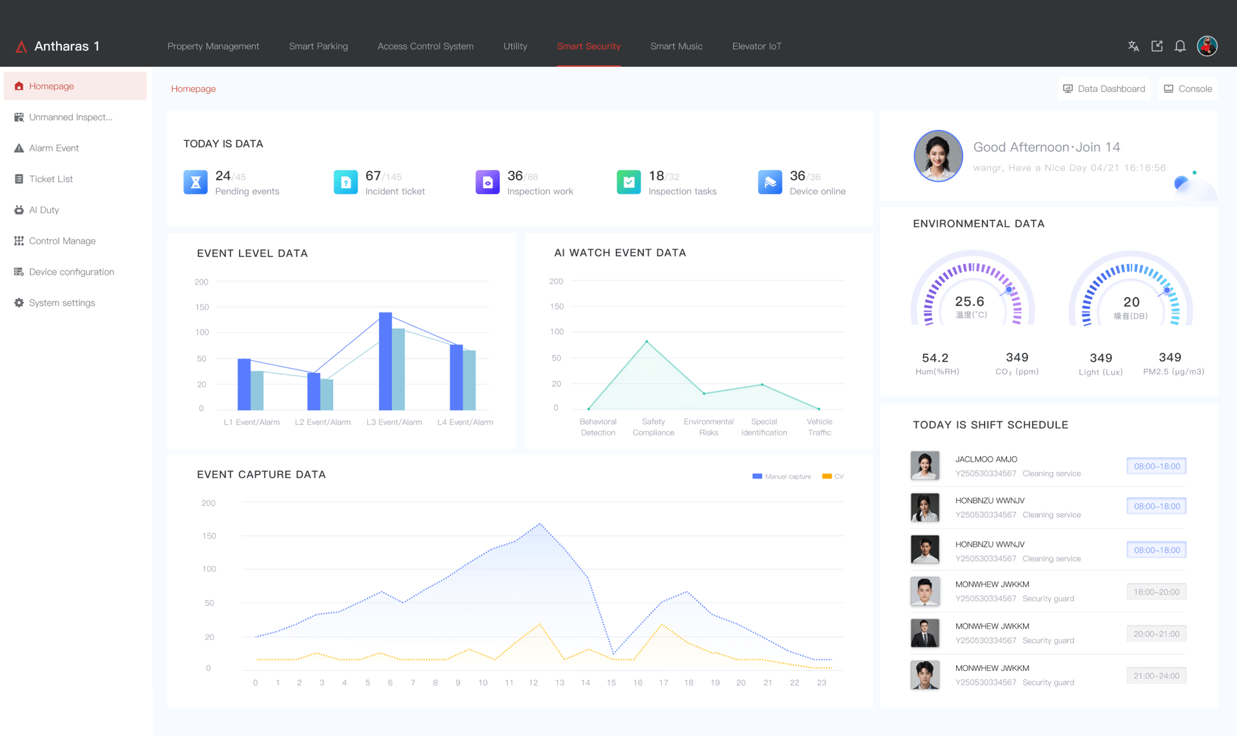Image resolution: width=1237 pixels, height=736 pixels.
Task: Toggle the Manual capture legend entry
Action: point(782,477)
